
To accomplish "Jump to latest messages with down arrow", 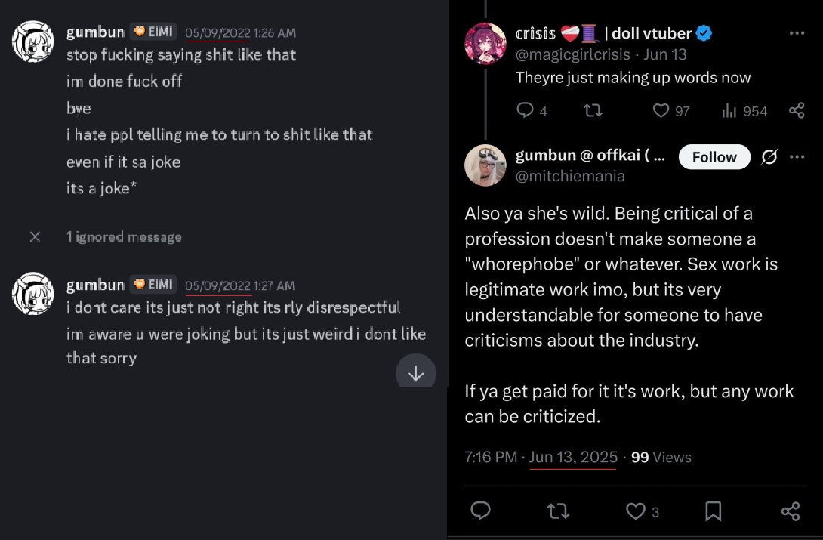I will pyautogui.click(x=416, y=373).
